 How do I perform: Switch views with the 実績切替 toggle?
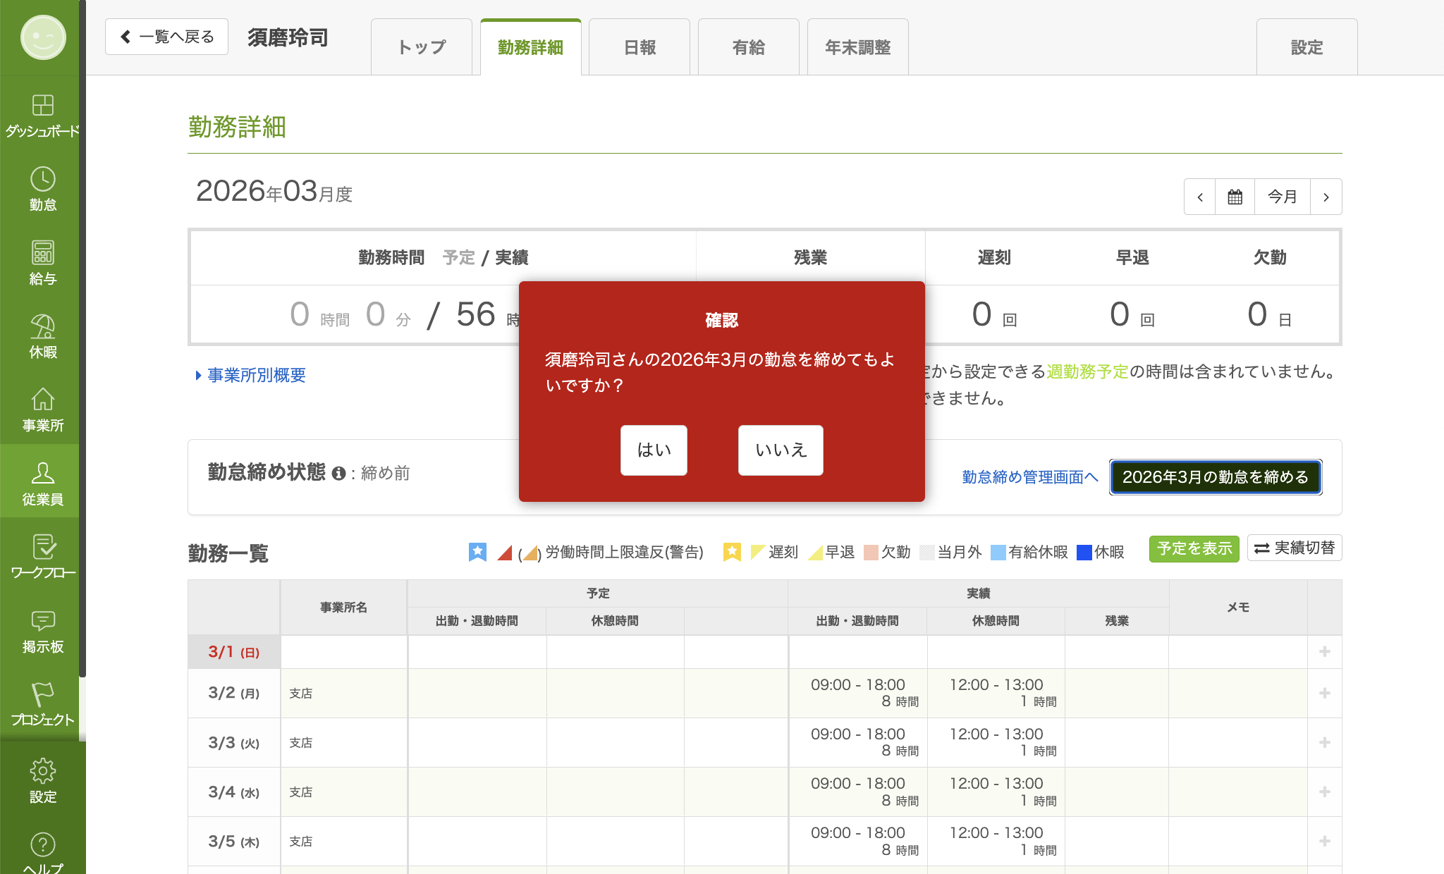(x=1294, y=548)
